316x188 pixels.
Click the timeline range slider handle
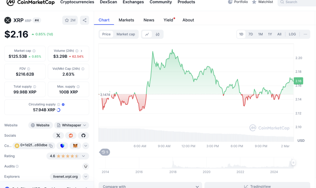coord(293,163)
